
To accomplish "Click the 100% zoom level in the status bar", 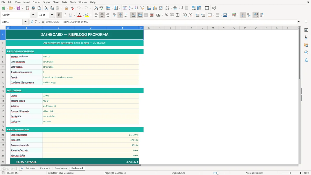I will (x=307, y=173).
